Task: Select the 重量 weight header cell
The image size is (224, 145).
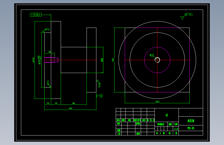Action: [170, 124]
